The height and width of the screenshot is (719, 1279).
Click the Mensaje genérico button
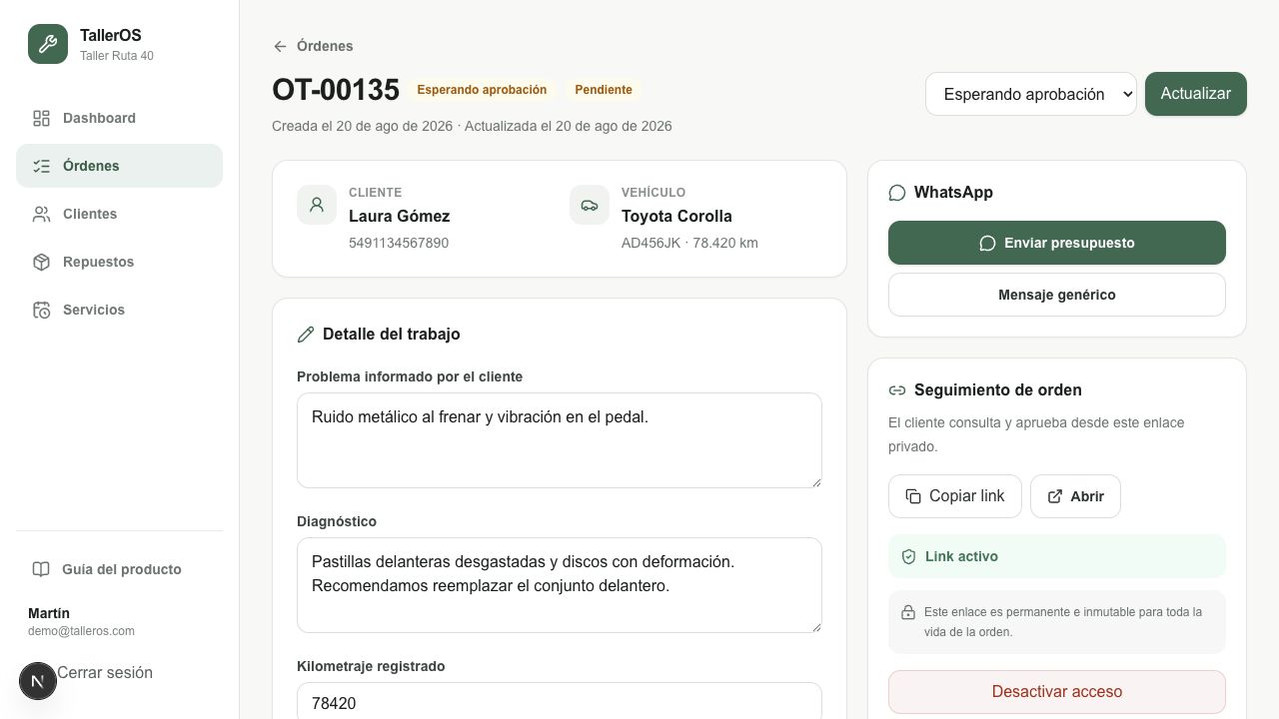1057,295
